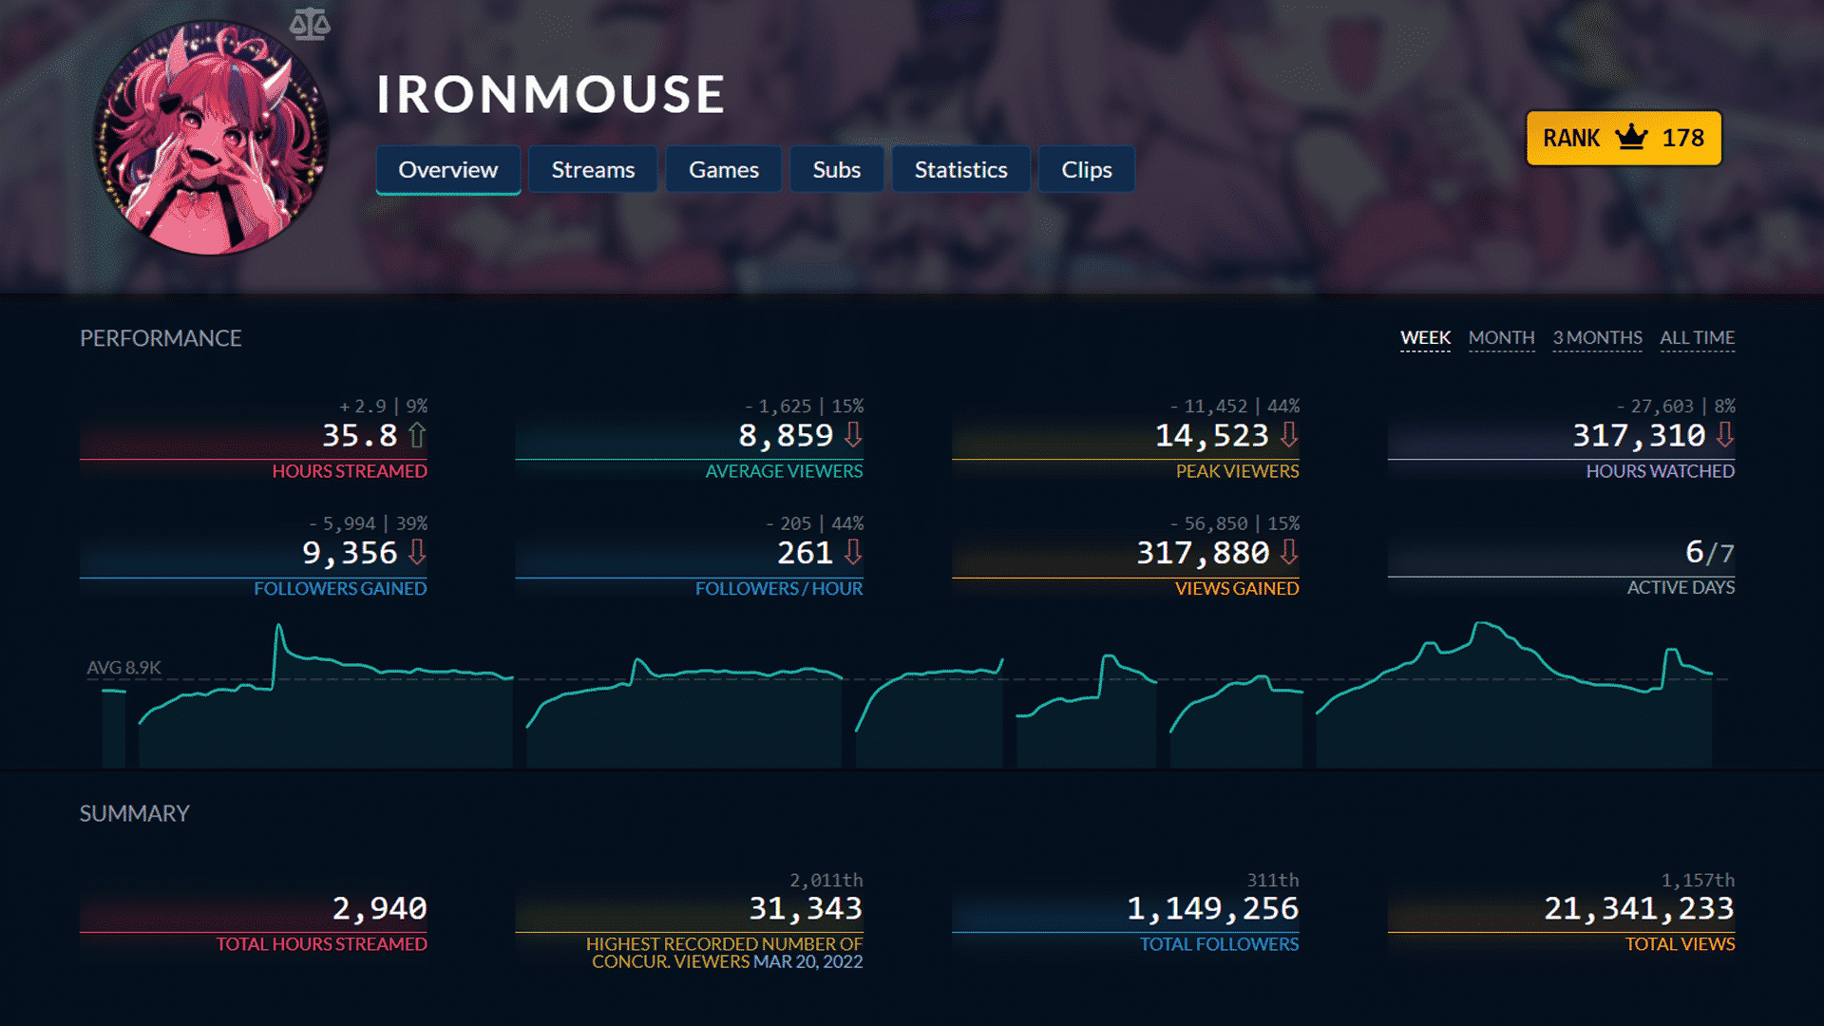The image size is (1824, 1026).
Task: Click the Ironmouse profile avatar
Action: click(211, 139)
